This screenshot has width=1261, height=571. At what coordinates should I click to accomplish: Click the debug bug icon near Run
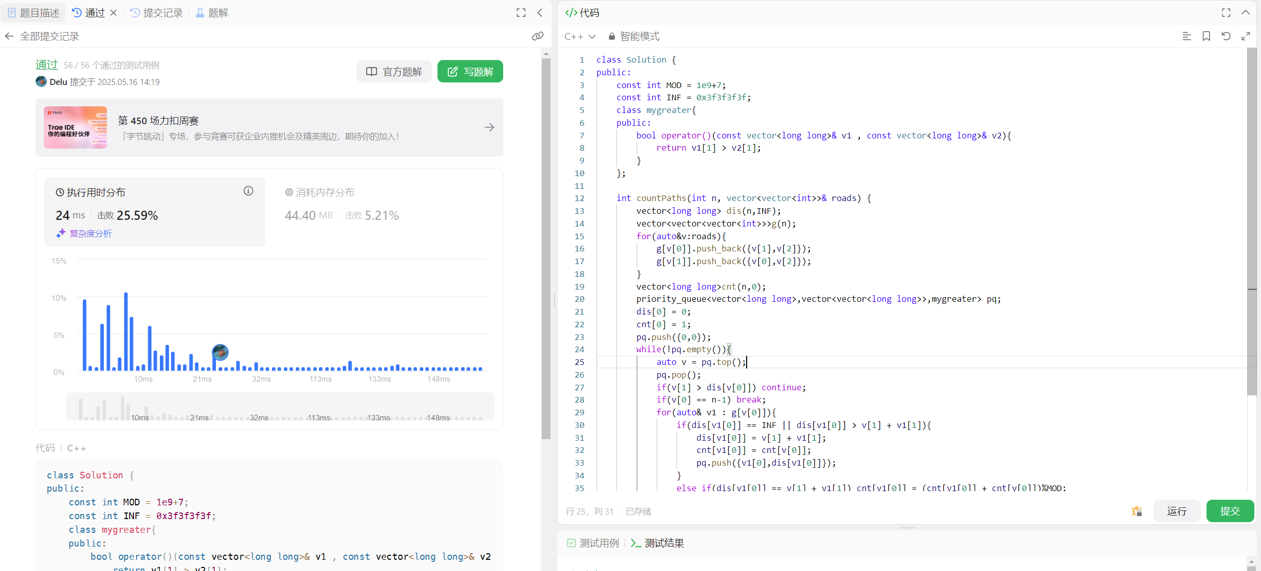tap(1137, 511)
